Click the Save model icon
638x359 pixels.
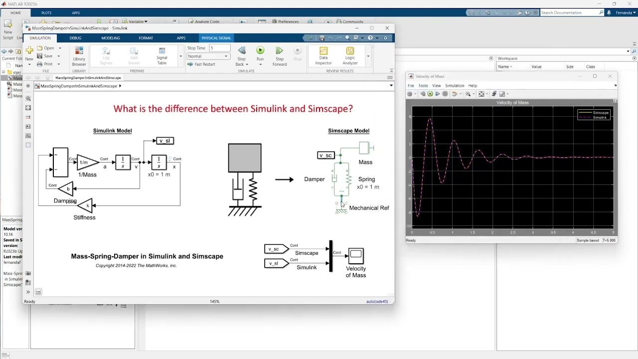click(x=40, y=56)
